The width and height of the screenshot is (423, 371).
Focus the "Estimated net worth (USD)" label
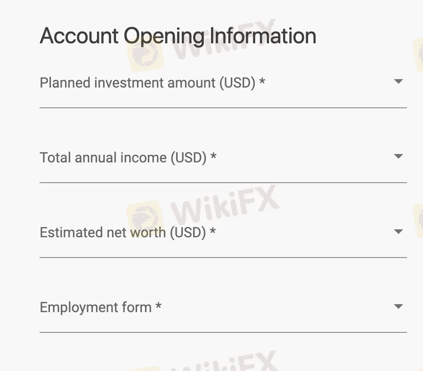(x=123, y=233)
